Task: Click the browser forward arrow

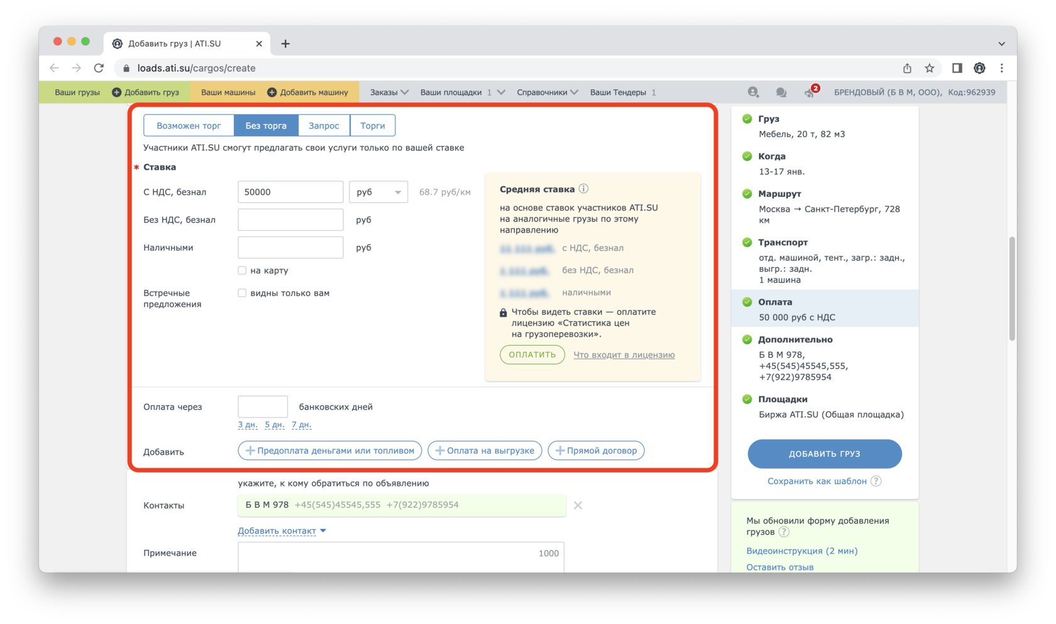Action: (x=76, y=68)
